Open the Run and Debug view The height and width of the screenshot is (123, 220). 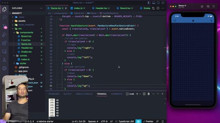point(4,35)
